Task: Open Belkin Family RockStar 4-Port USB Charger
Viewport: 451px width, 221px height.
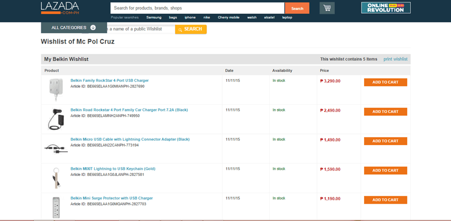Action: coord(109,81)
